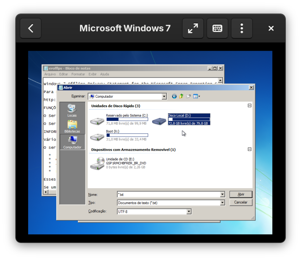Select the Unidade de CD (E:) icon
The image size is (301, 260).
(97, 163)
